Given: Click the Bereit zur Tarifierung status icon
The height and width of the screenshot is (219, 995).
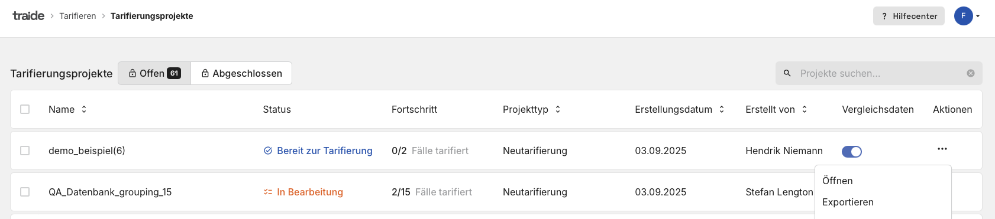Looking at the screenshot, I should coord(268,151).
